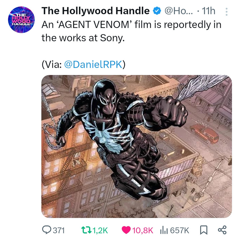Open the post via the 11h timestamp
This screenshot has width=240, height=241.
(208, 11)
